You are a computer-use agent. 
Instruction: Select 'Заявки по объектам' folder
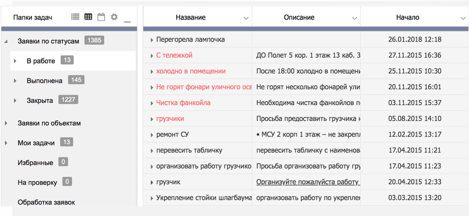tap(49, 123)
